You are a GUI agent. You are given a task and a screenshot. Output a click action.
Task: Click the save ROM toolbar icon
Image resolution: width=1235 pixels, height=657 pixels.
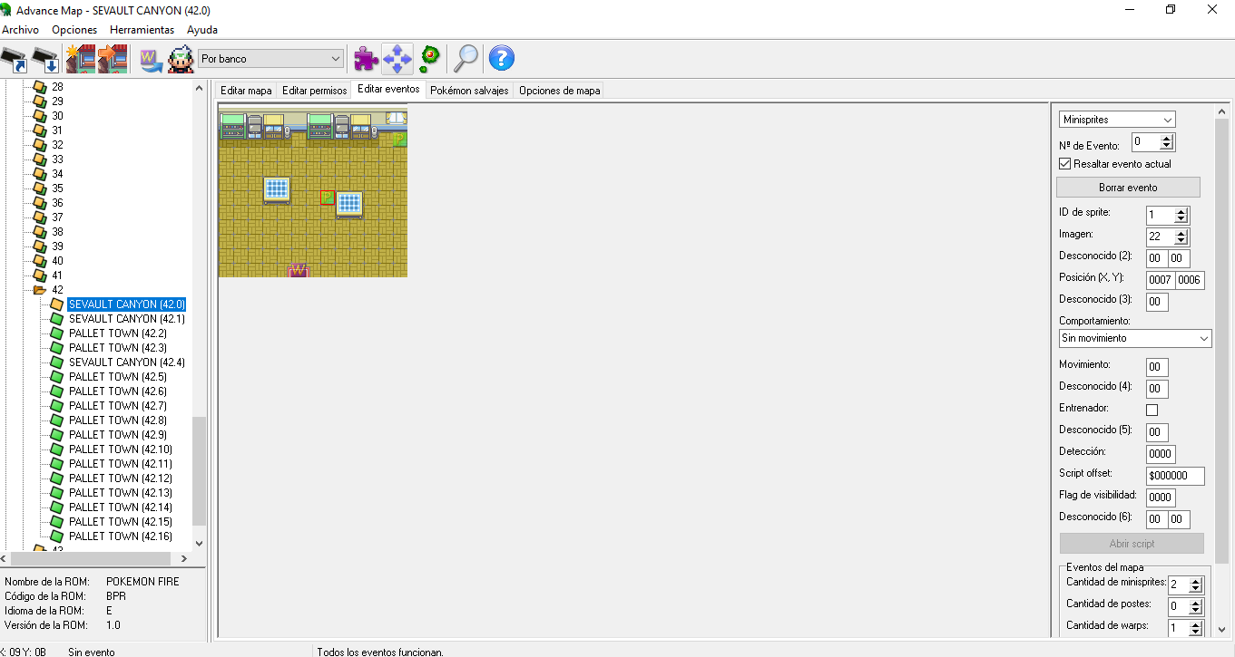coord(45,59)
